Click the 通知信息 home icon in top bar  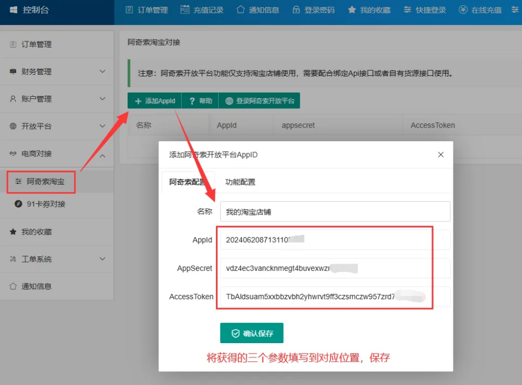240,10
